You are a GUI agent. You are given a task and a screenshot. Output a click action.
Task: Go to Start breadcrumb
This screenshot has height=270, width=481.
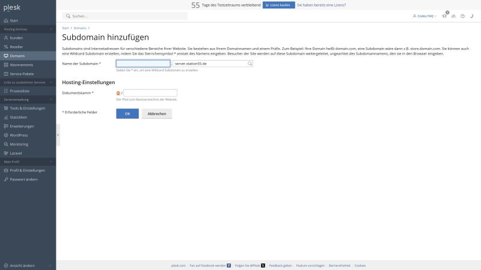(x=66, y=28)
